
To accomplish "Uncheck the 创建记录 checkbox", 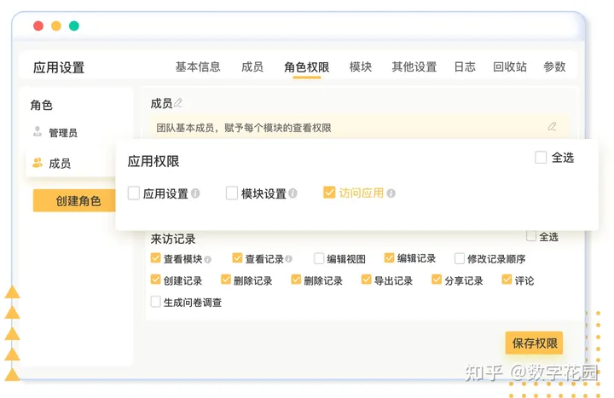I will [155, 280].
